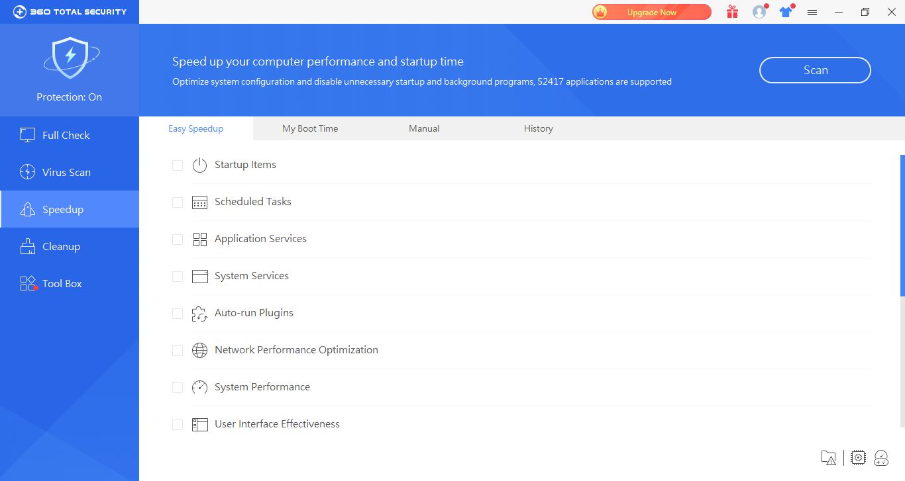Open Tool Box from the sidebar
The height and width of the screenshot is (481, 905).
[62, 283]
